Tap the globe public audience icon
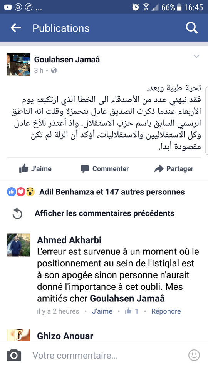This screenshot has height=369, width=208. pyautogui.click(x=54, y=70)
